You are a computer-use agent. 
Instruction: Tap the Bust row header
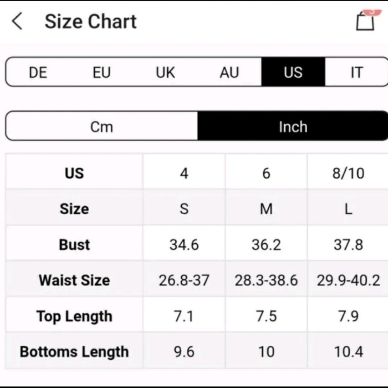[74, 244]
